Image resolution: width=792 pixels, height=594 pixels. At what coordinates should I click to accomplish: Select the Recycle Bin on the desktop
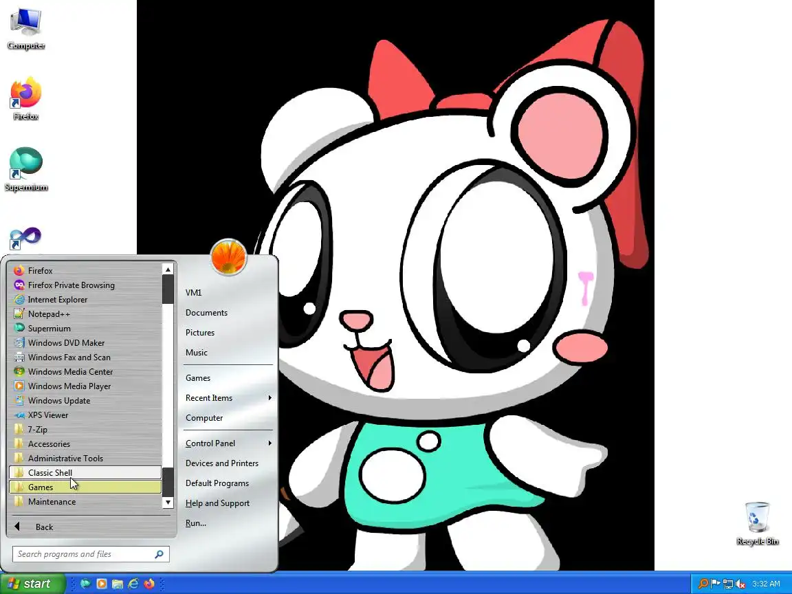click(x=757, y=523)
